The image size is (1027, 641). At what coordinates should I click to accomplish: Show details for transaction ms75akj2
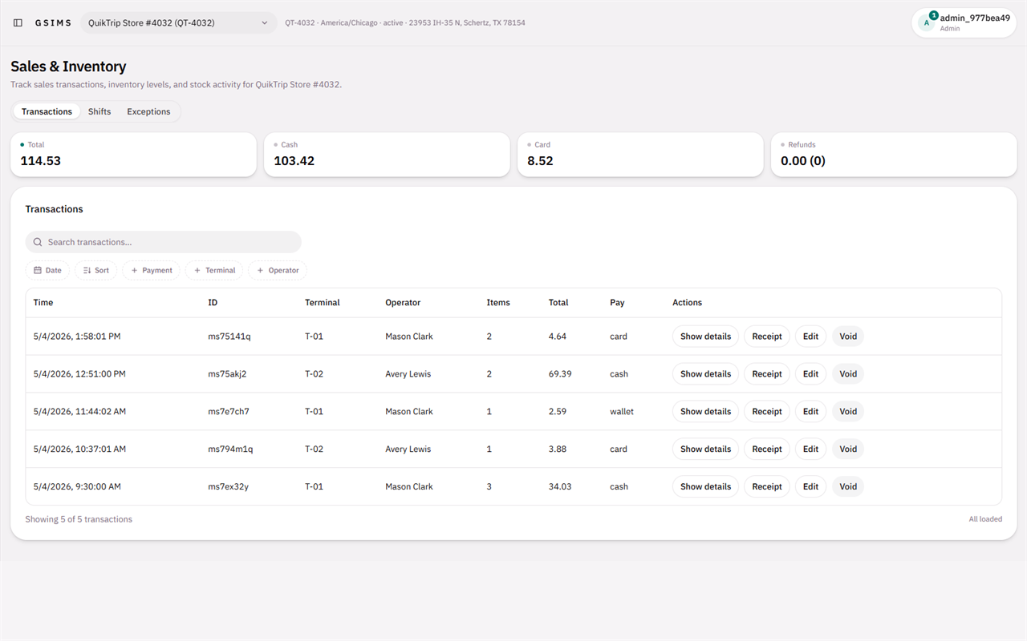tap(705, 374)
